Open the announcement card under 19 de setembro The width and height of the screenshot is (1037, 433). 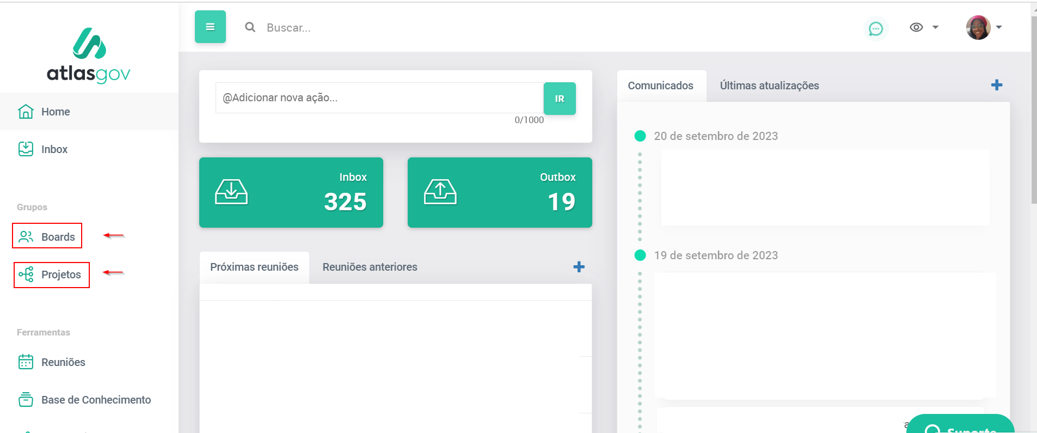point(825,336)
